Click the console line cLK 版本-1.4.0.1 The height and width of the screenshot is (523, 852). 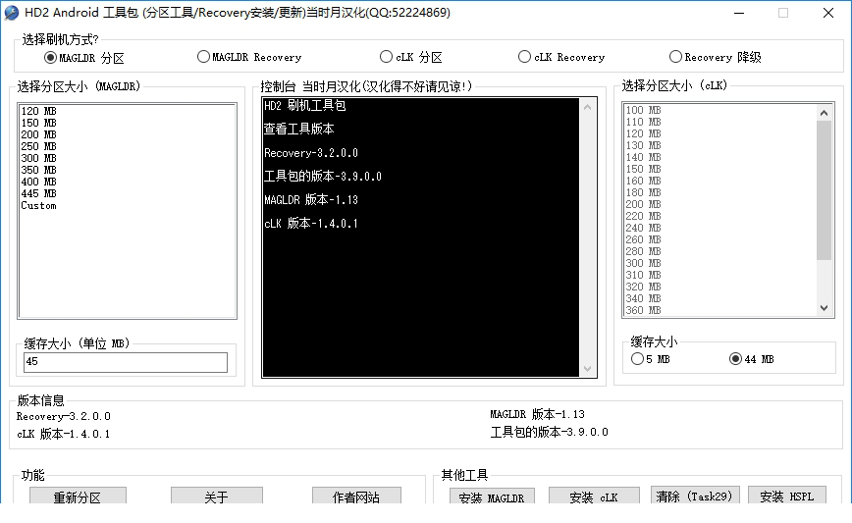pos(311,224)
